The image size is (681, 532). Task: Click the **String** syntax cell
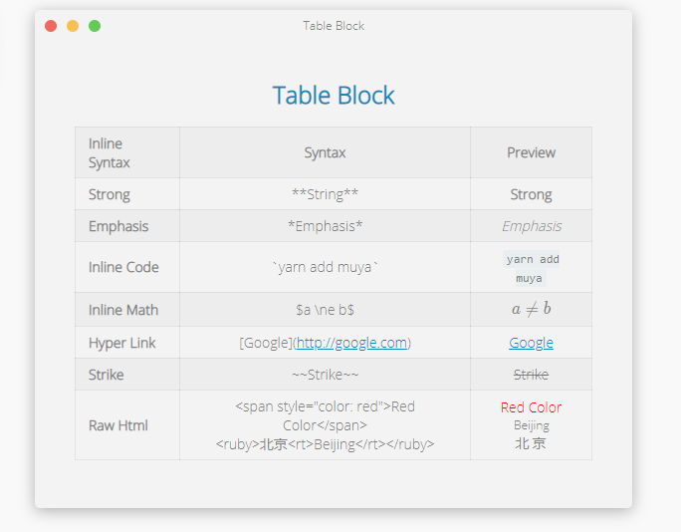click(325, 194)
